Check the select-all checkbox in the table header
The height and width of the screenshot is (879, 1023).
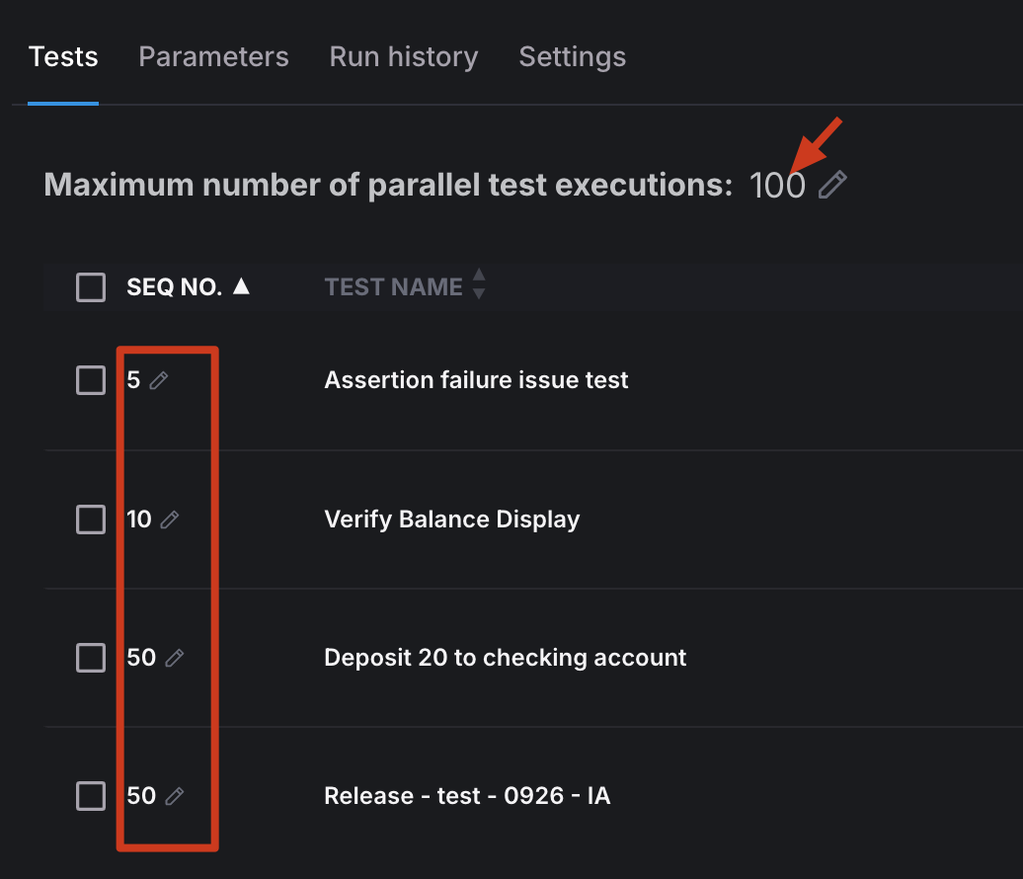pyautogui.click(x=90, y=286)
